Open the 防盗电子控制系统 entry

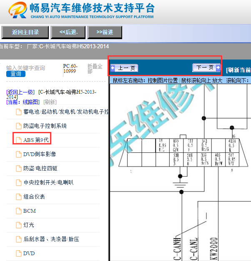tap(45, 126)
